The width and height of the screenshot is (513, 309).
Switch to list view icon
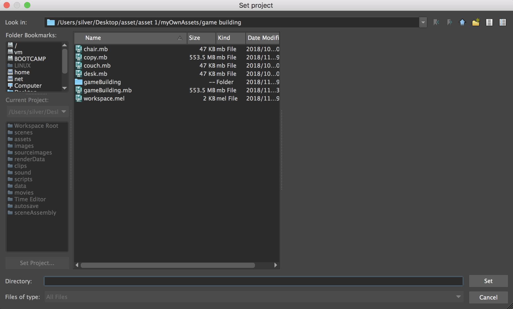tap(489, 22)
